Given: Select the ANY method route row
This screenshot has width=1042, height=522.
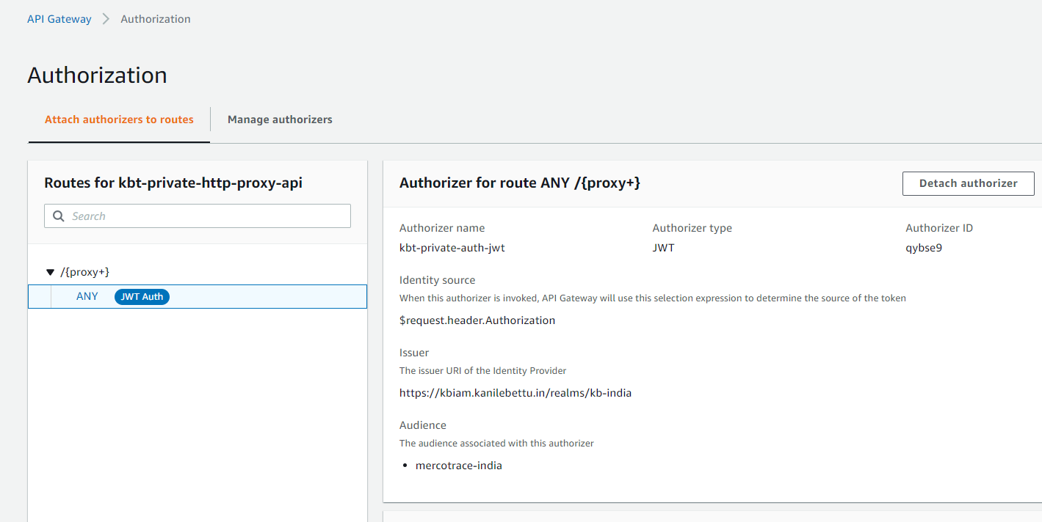Looking at the screenshot, I should pyautogui.click(x=198, y=297).
